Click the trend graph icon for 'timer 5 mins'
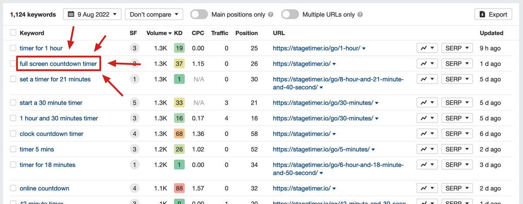Screen dimensions: 523x204 coord(426,149)
